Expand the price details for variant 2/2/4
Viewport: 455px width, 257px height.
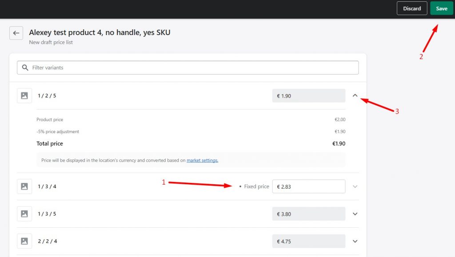point(355,241)
